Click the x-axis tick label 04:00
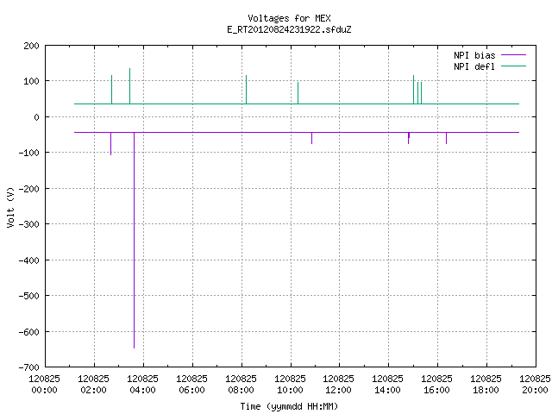 click(x=142, y=390)
